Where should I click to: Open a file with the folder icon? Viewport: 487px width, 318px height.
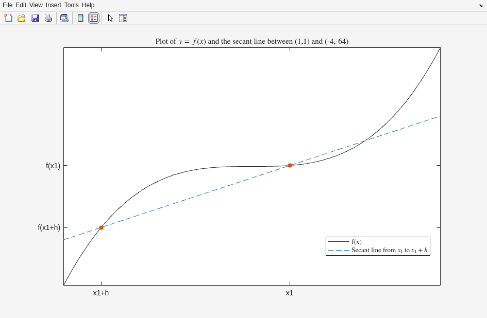coord(22,18)
